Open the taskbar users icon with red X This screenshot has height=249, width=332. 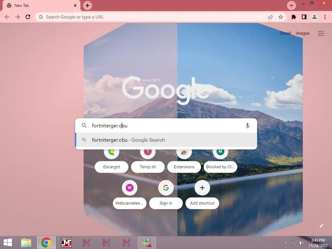pyautogui.click(x=147, y=243)
